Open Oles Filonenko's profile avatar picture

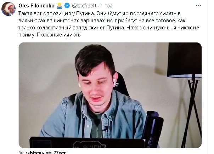pos(8,9)
